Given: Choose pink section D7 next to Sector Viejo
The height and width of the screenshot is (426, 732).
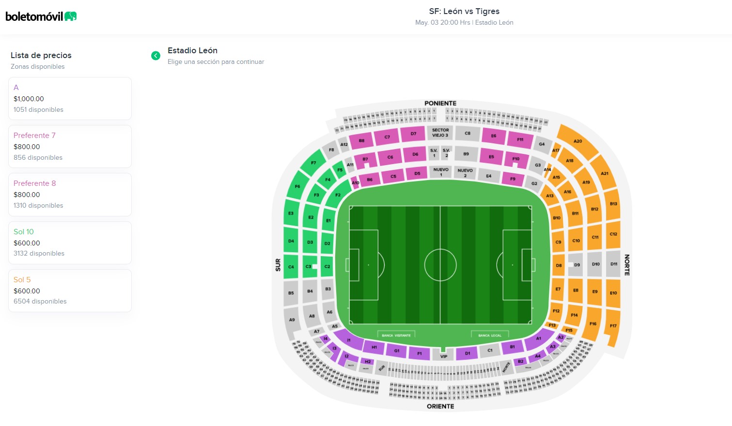Looking at the screenshot, I should [x=413, y=134].
